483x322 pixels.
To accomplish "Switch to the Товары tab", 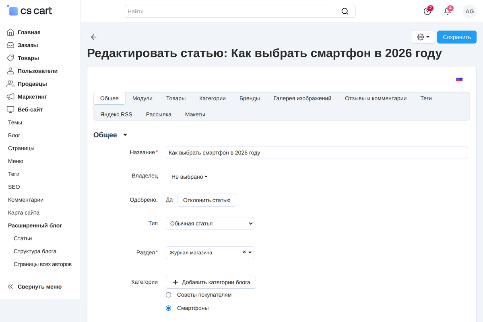I will pyautogui.click(x=176, y=98).
